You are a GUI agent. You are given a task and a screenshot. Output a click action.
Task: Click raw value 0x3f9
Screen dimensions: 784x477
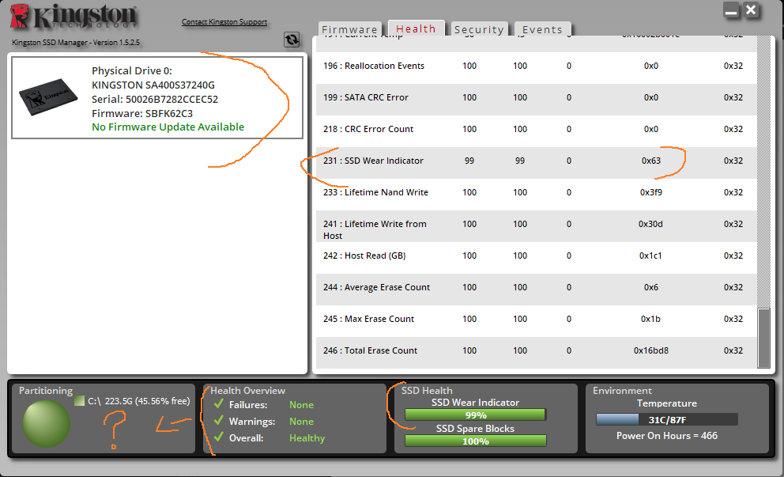[x=651, y=192]
